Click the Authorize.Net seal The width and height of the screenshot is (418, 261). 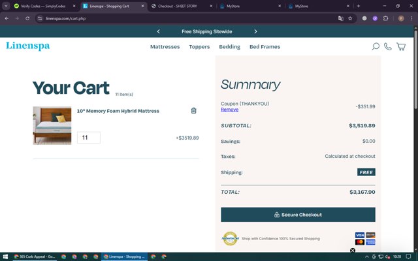click(x=230, y=238)
